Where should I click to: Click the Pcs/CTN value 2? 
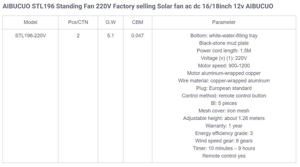[x=78, y=36]
